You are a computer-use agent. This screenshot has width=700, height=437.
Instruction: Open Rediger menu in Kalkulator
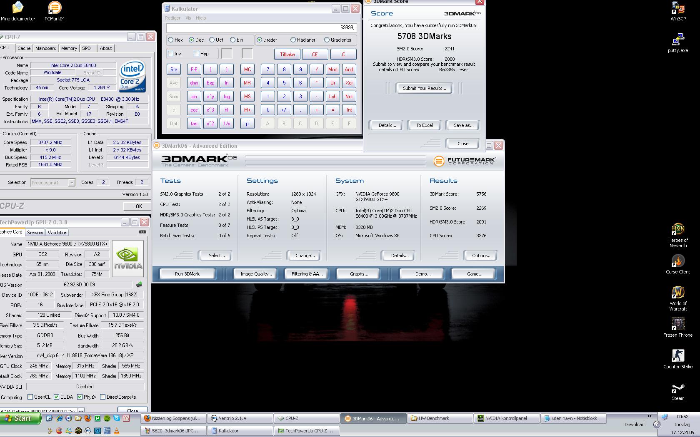click(x=172, y=18)
